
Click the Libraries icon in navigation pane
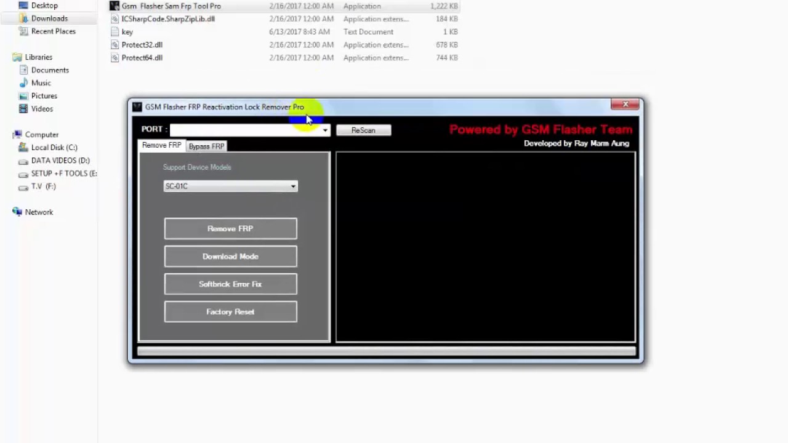click(17, 57)
